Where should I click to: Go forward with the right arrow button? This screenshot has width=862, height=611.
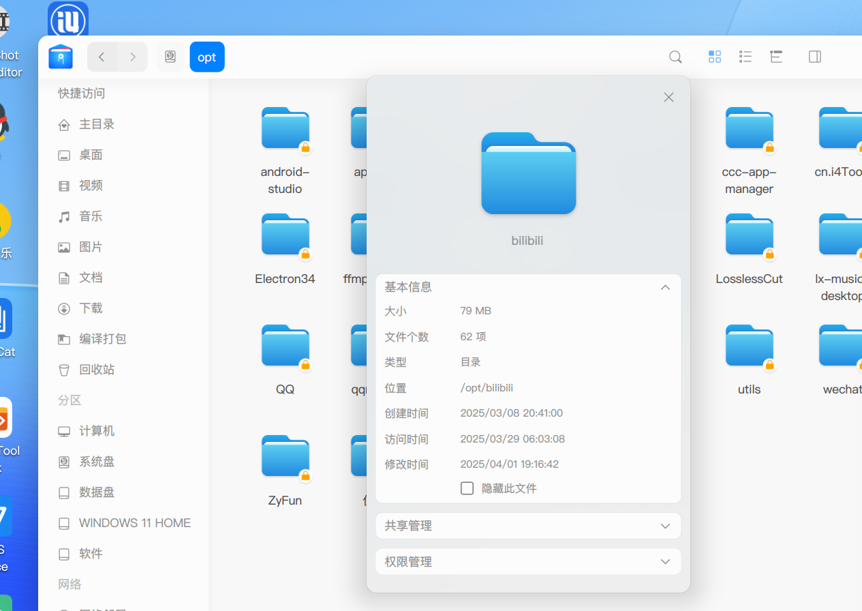click(x=133, y=57)
